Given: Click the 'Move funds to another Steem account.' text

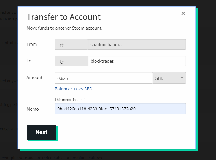Looking at the screenshot, I should pos(64,28).
